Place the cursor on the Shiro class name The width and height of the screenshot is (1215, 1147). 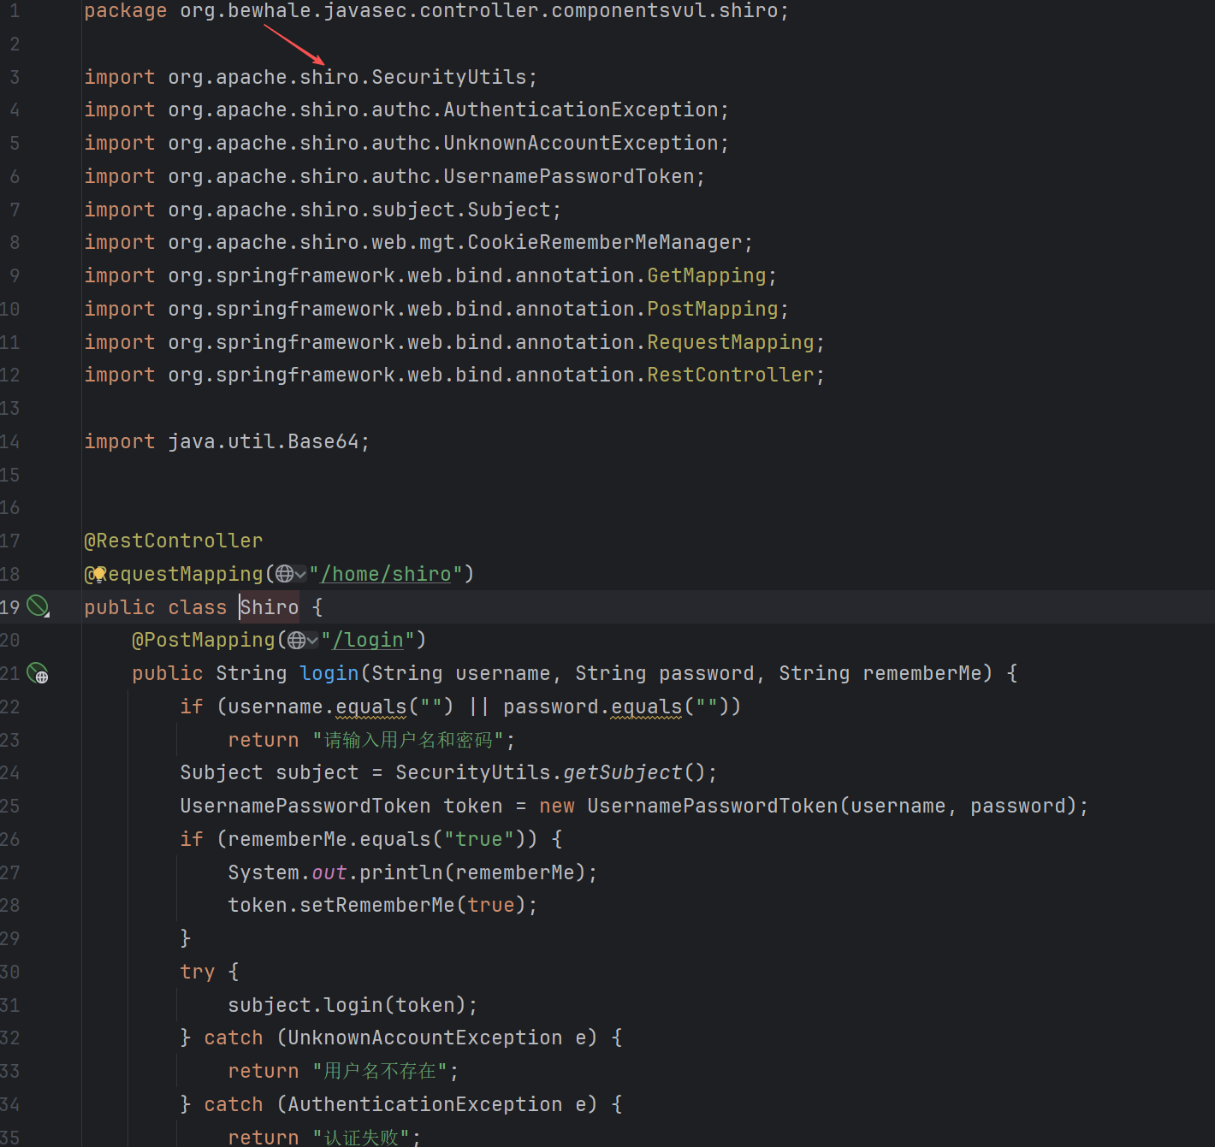(x=270, y=607)
